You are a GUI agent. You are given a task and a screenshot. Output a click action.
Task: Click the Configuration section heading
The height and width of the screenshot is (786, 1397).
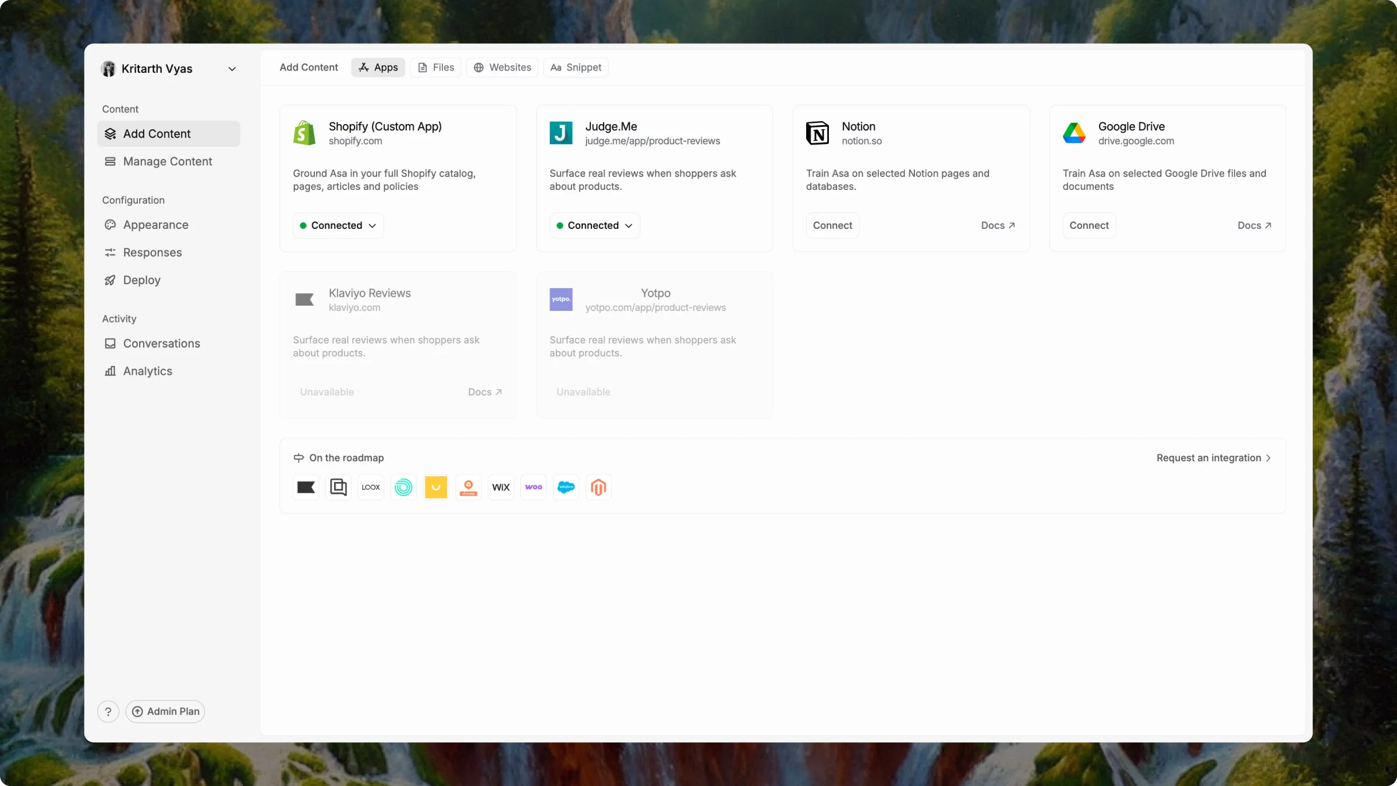pos(133,200)
